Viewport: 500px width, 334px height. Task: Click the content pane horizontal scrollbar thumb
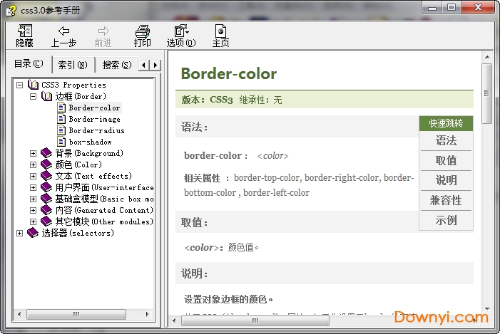coord(255,320)
